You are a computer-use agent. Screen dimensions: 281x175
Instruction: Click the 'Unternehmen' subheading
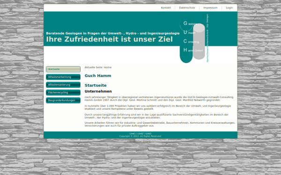coord(98,91)
